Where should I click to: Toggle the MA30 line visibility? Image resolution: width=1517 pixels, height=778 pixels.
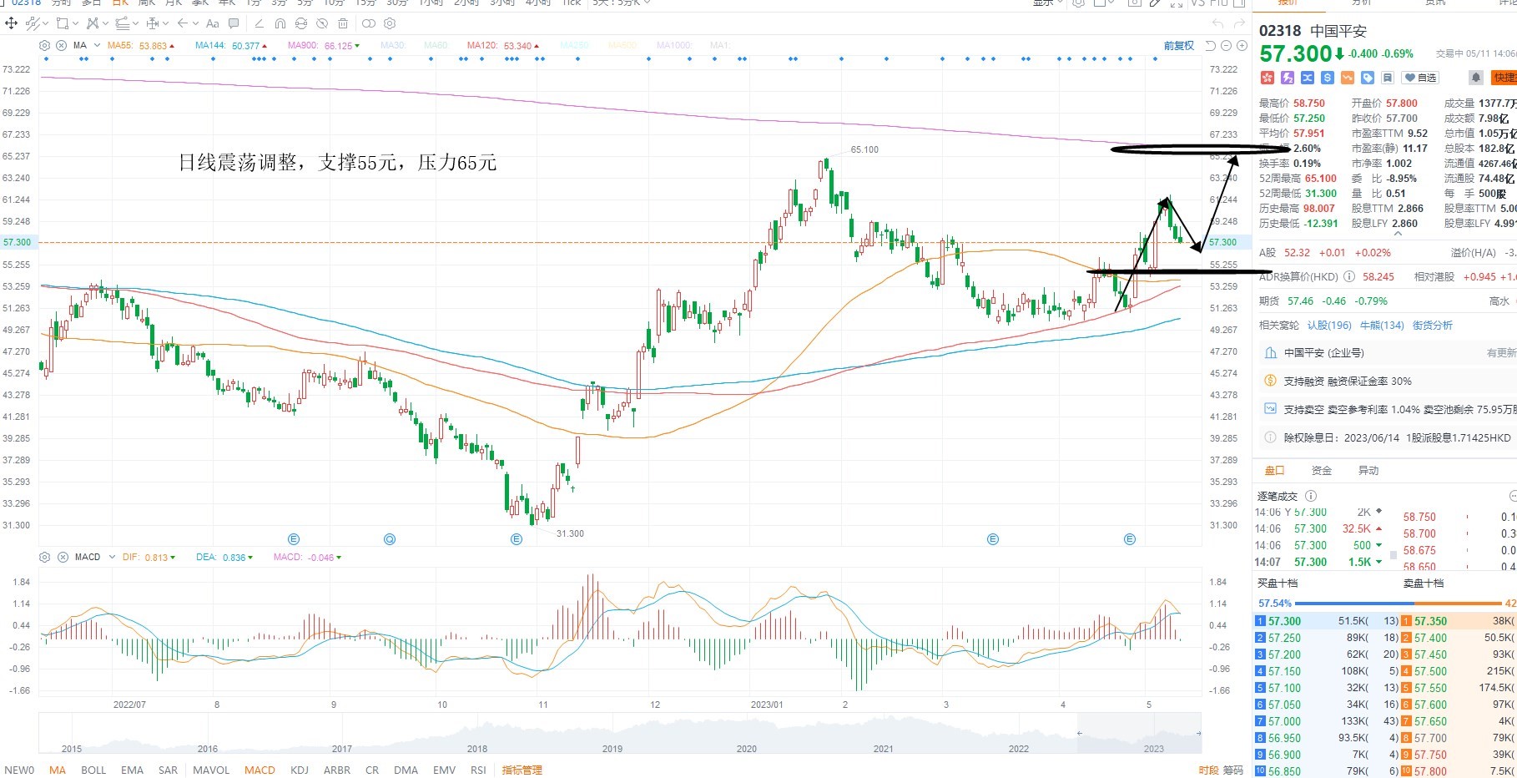point(393,45)
